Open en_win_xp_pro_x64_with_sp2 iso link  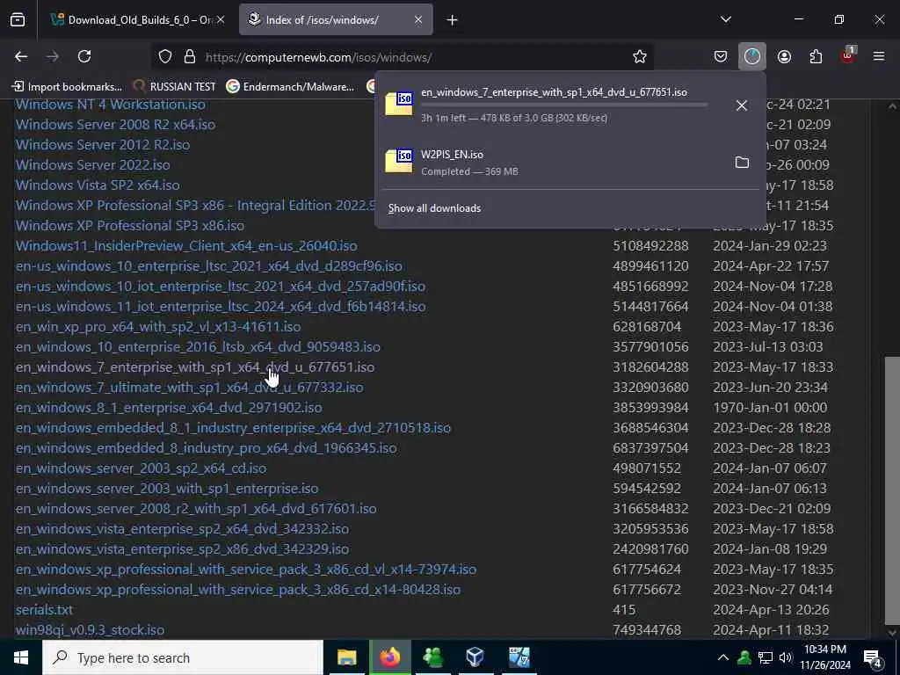pos(158,327)
